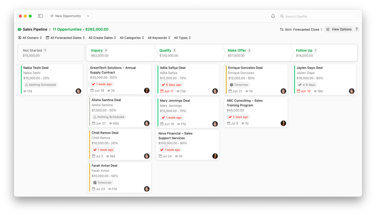376x215 pixels.
Task: Toggle the sidebar panel icon
Action: (40, 16)
